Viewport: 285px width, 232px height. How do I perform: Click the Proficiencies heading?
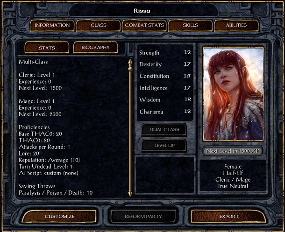pyautogui.click(x=34, y=127)
